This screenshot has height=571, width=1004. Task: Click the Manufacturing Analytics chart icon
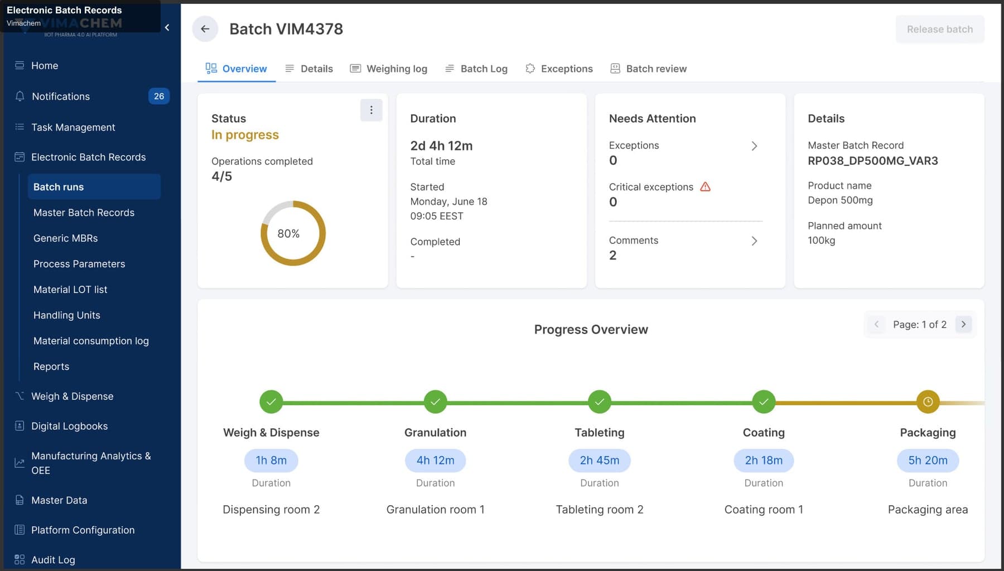click(x=20, y=463)
